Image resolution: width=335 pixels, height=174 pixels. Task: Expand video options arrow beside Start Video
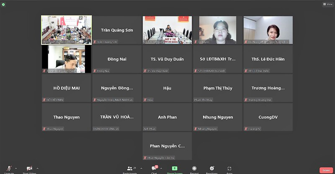coord(37,168)
